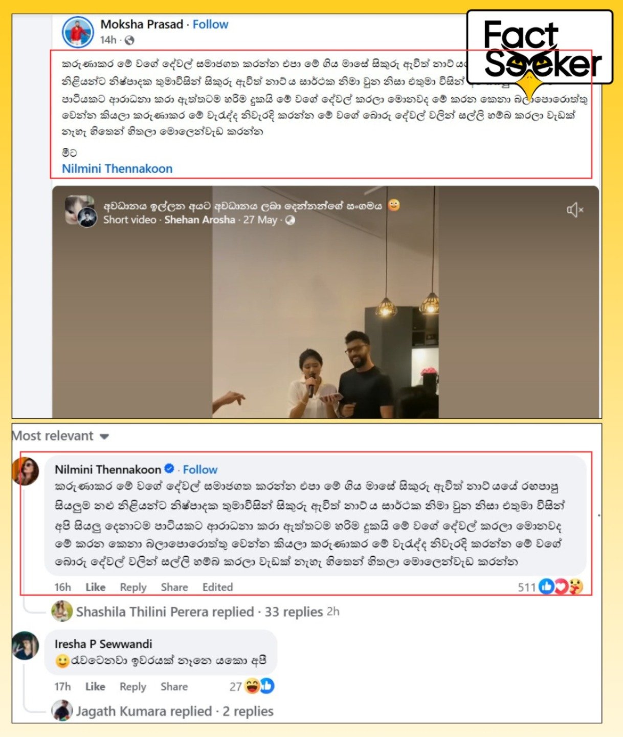Reply to Iresha P Sewwandi's comment
Image resolution: width=623 pixels, height=737 pixels.
133,686
